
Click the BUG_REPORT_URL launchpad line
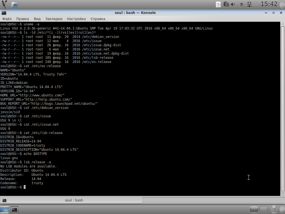49,104
